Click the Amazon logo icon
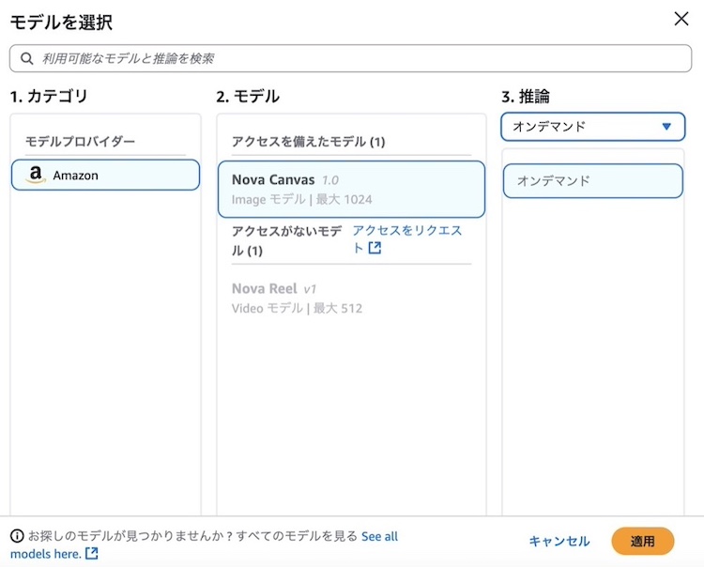 [36, 175]
